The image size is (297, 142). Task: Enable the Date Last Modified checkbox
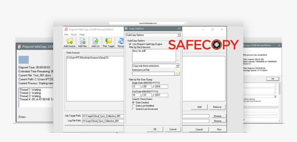pyautogui.click(x=134, y=106)
